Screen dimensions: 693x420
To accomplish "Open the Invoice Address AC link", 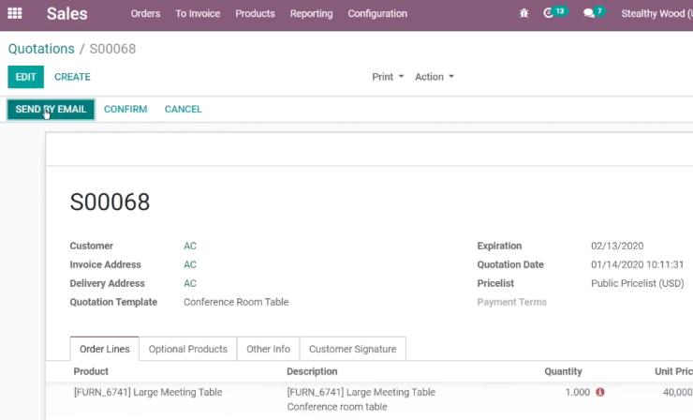I will [190, 264].
